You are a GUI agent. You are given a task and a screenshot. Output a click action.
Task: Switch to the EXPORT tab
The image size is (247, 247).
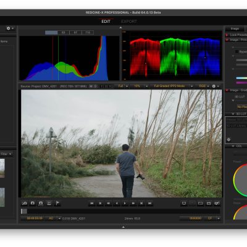click(129, 22)
